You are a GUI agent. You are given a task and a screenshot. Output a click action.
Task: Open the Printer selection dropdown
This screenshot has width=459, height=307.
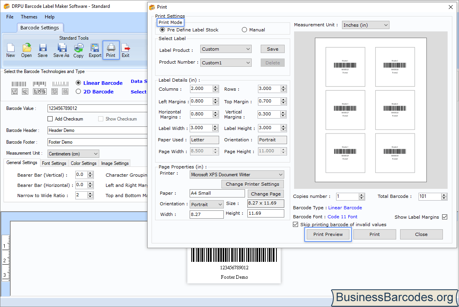click(x=237, y=175)
